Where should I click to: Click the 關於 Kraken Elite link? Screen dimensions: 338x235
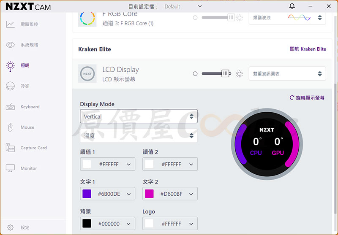tap(308, 49)
